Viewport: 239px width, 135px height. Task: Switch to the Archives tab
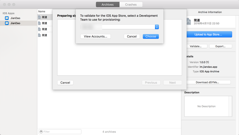(108, 4)
